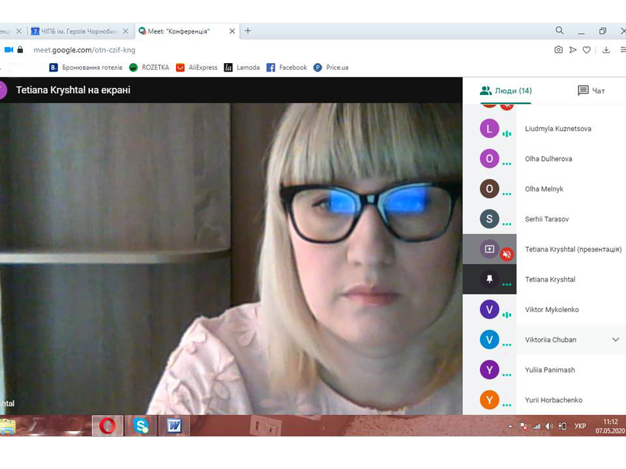626x469 pixels.
Task: Click the power battery icon in tray
Action: [563, 426]
